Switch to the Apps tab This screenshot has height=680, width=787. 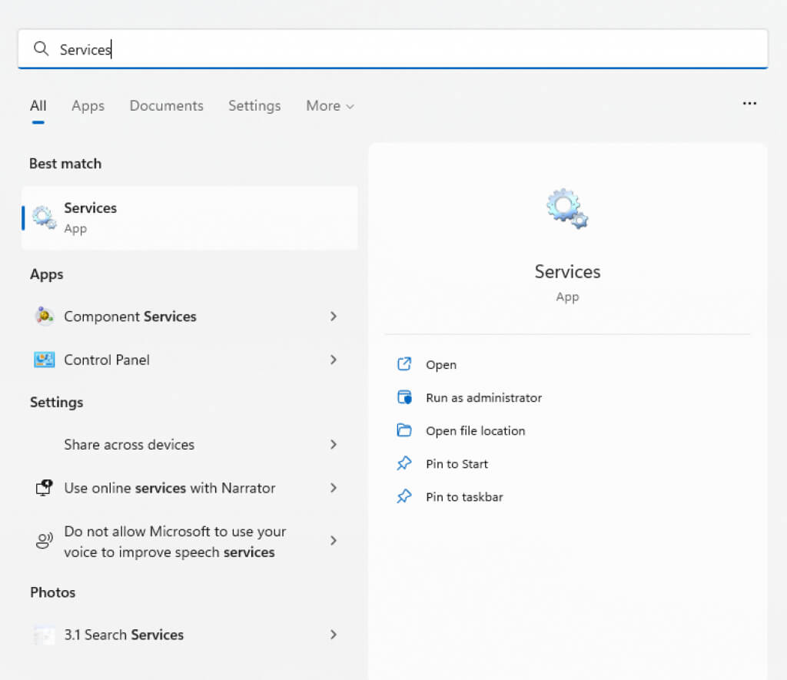[x=88, y=106]
